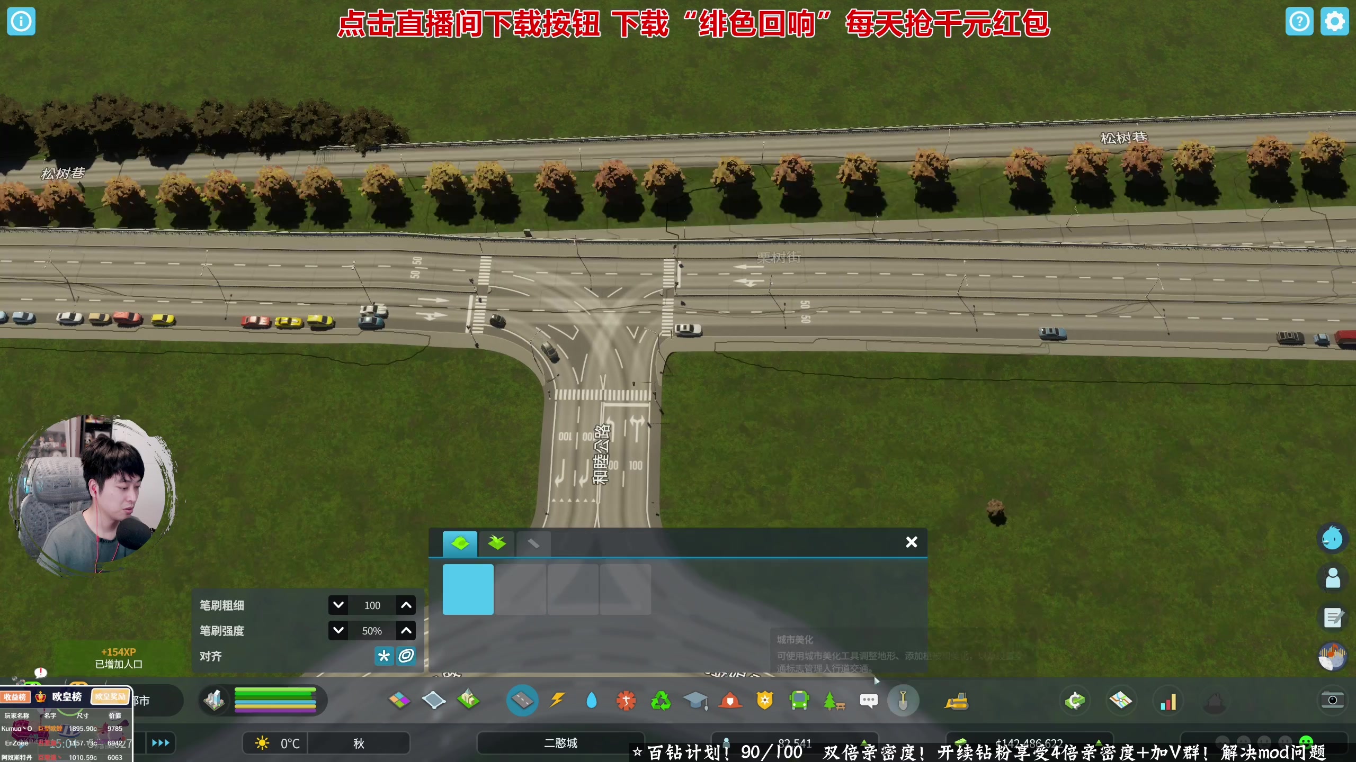Click the radio station side button

coord(1332,657)
